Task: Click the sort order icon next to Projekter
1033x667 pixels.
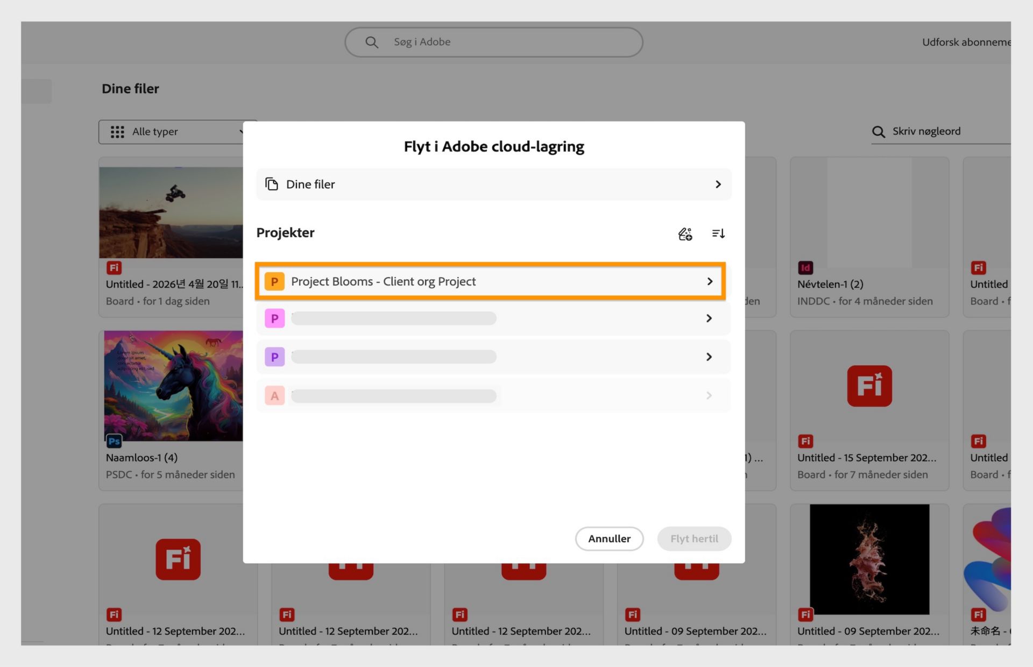Action: (x=718, y=233)
